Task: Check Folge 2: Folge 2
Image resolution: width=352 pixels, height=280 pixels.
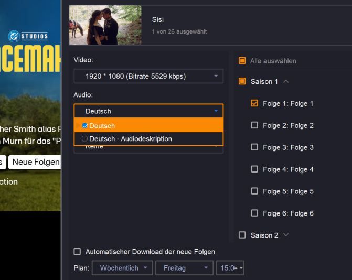Action: (254, 125)
